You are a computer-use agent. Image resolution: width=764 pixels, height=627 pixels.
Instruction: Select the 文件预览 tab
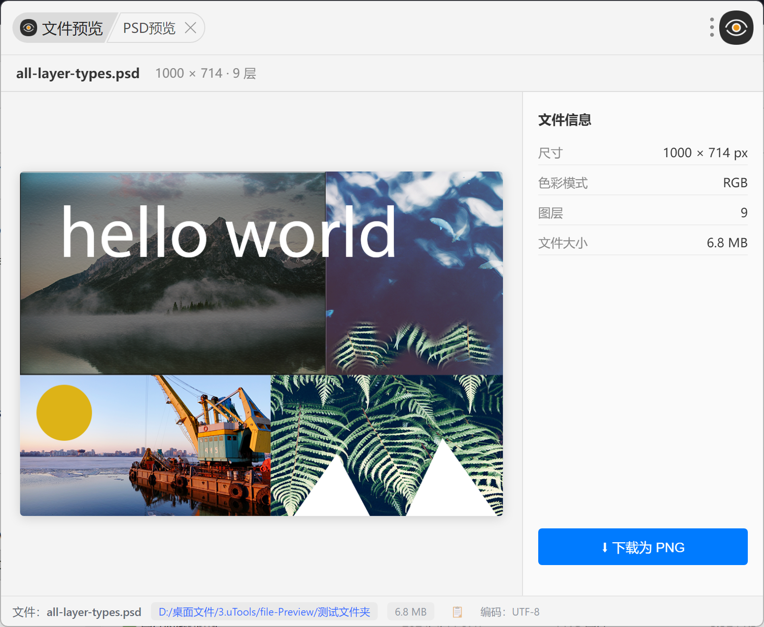[63, 28]
